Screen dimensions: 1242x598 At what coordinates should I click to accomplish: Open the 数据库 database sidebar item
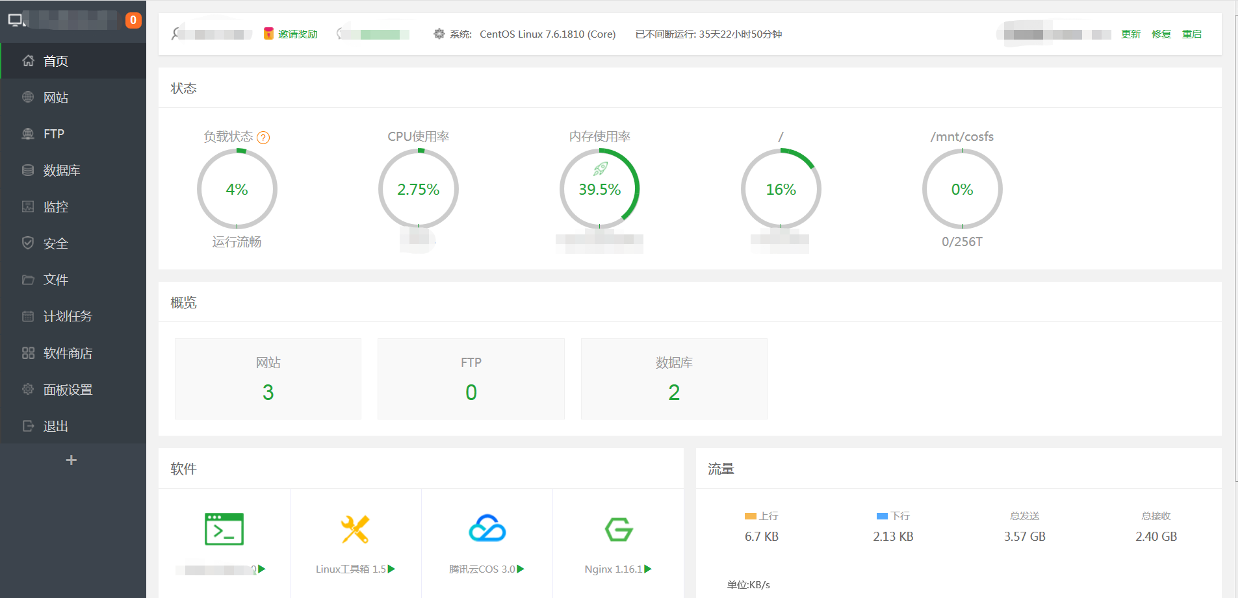73,170
